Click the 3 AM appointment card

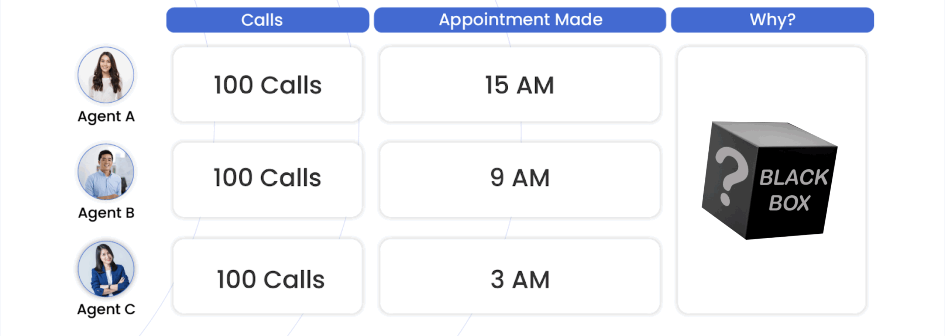click(x=520, y=277)
